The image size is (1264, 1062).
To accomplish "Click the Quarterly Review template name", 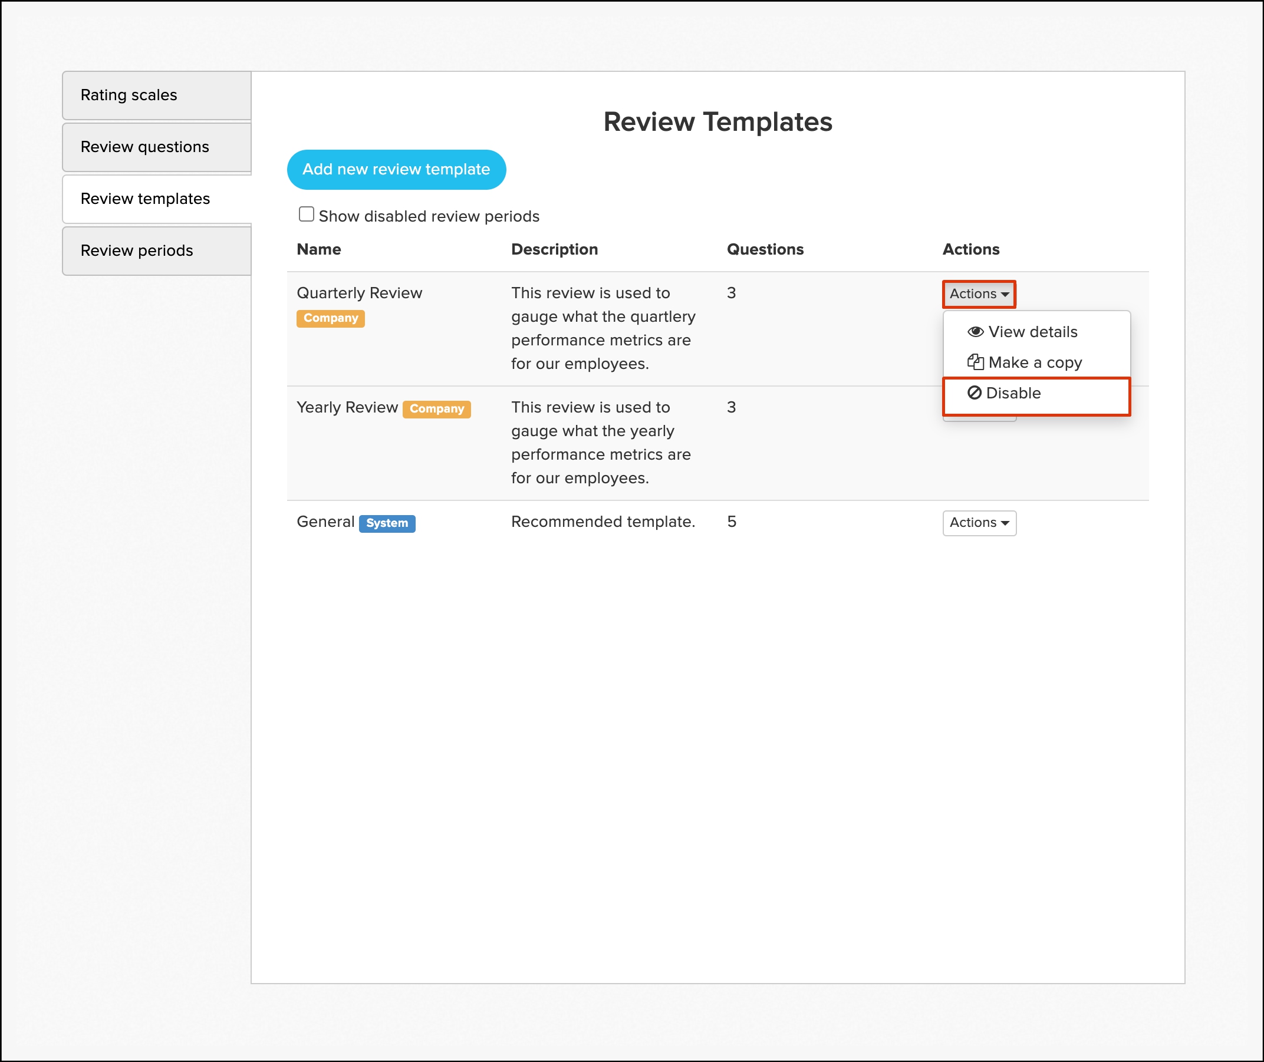I will pos(359,293).
